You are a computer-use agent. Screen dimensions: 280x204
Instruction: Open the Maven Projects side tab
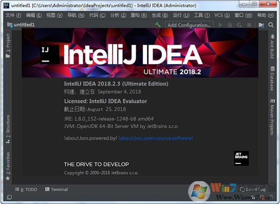click(272, 117)
